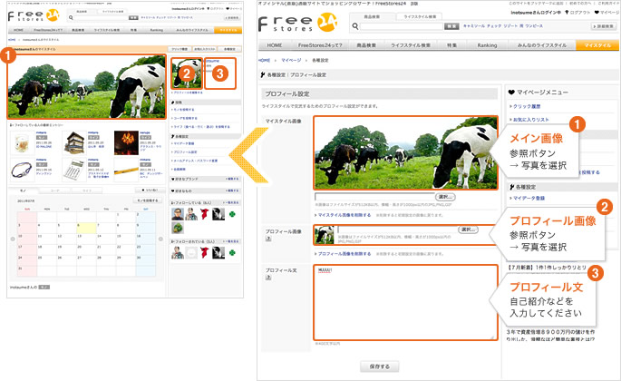The image size is (621, 381).
Task: Click the Free stores 24 logo in left window
Action: [34, 15]
